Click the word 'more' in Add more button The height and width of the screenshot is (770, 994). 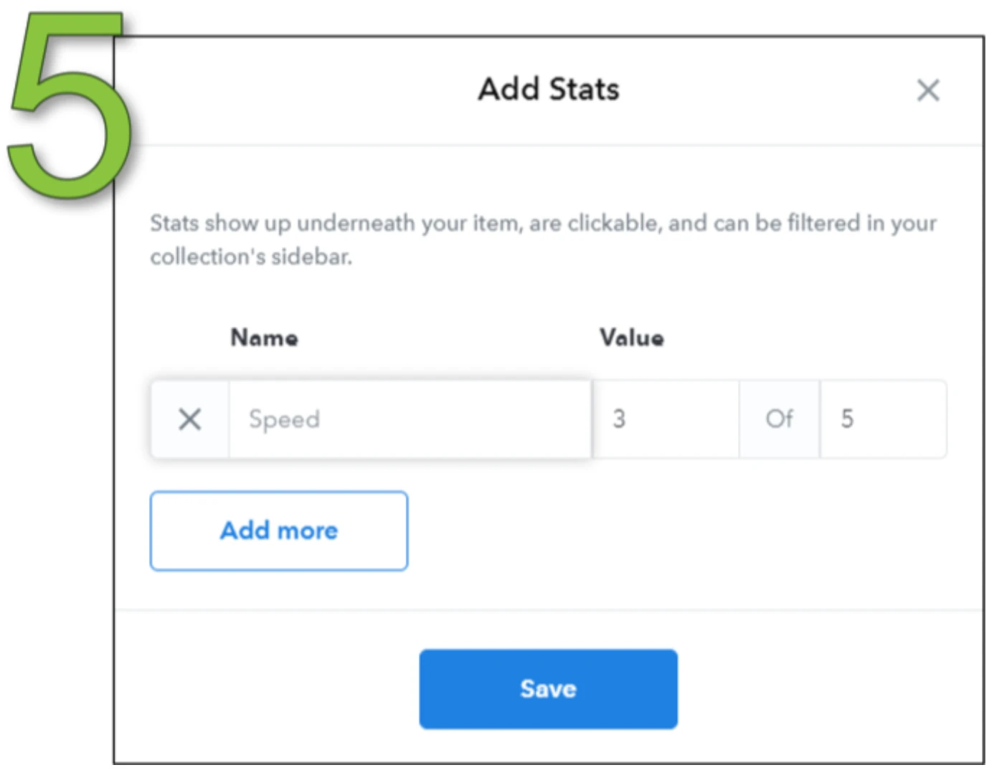click(307, 531)
